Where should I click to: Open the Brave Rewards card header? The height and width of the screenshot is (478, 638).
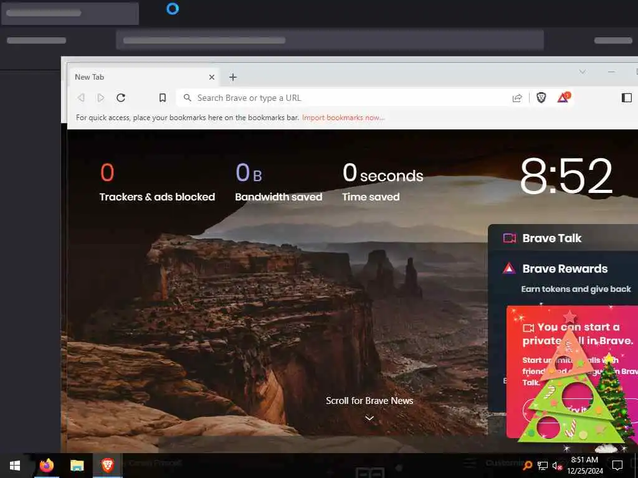[563, 269]
